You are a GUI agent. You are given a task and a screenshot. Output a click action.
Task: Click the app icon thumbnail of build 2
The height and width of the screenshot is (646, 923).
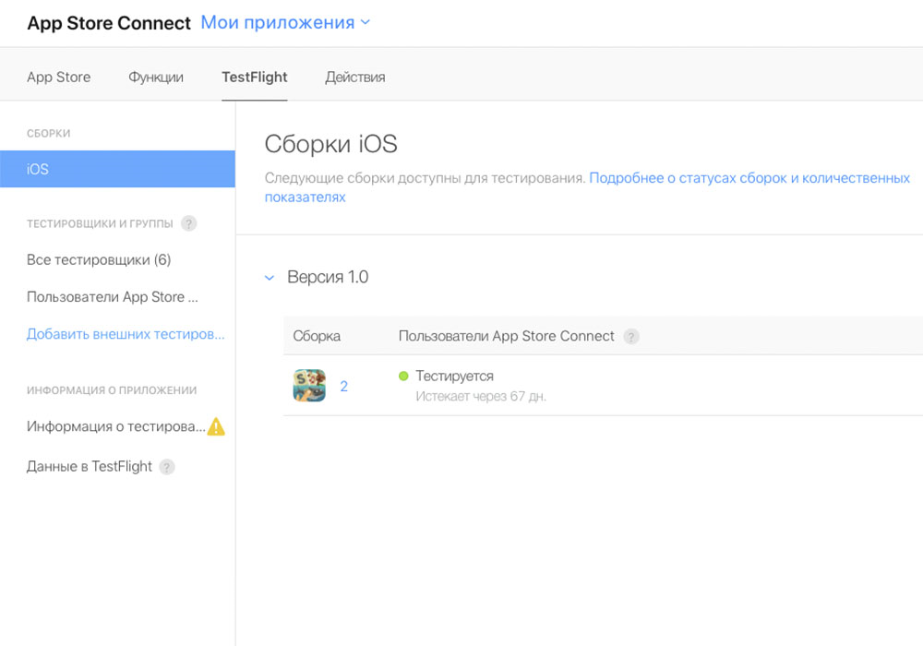[x=309, y=386]
